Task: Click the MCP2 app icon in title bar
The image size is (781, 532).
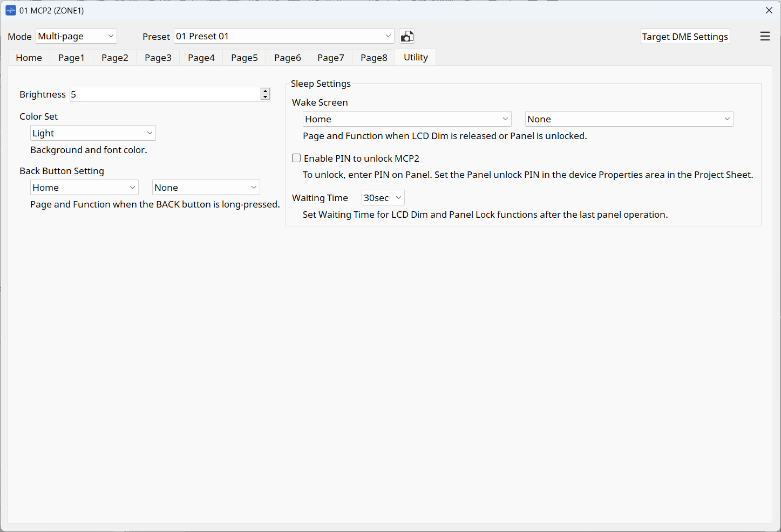Action: (10, 10)
